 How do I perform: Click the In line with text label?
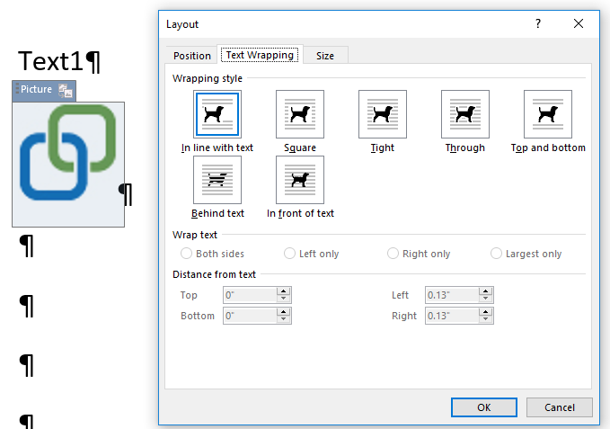pyautogui.click(x=217, y=147)
